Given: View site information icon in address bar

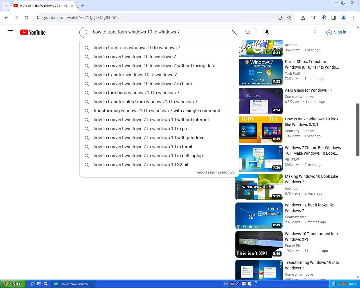Looking at the screenshot, I should (39, 17).
